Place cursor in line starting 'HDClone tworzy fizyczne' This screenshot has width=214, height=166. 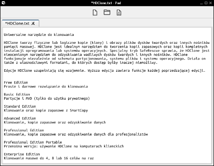point(107,43)
